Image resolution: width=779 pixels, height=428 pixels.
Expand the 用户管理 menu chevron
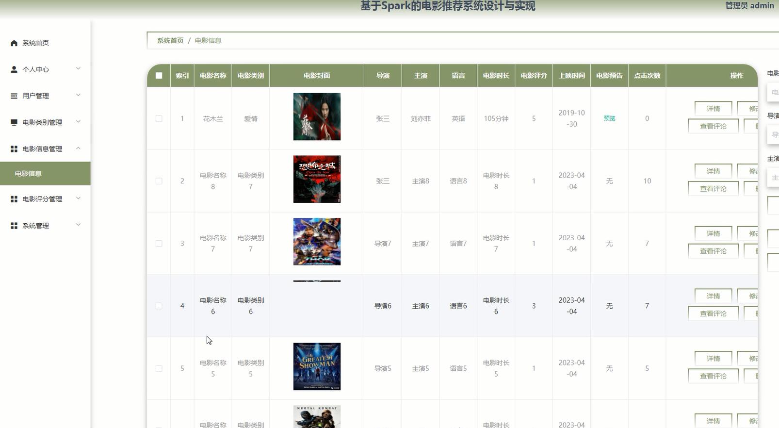coord(78,96)
